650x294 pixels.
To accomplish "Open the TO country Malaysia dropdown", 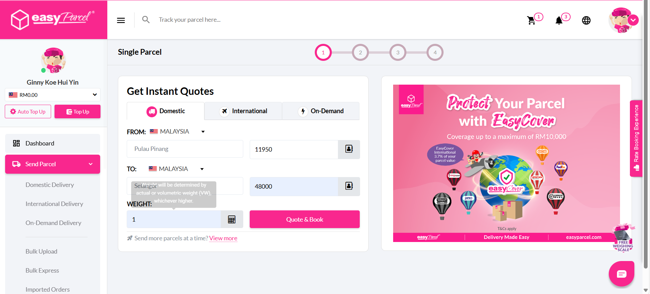I will pos(176,169).
